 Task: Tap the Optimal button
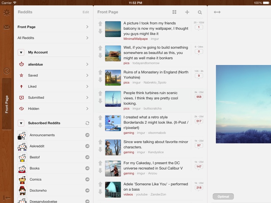click(223, 197)
